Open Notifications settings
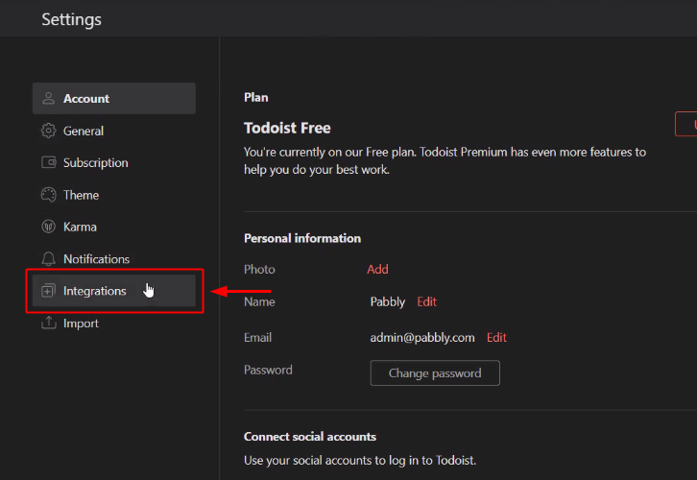 click(x=114, y=258)
